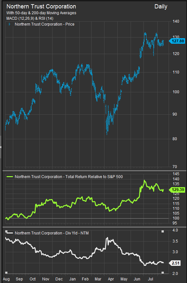
Task: Click the 95 relative return axis label
Action: click(x=175, y=223)
